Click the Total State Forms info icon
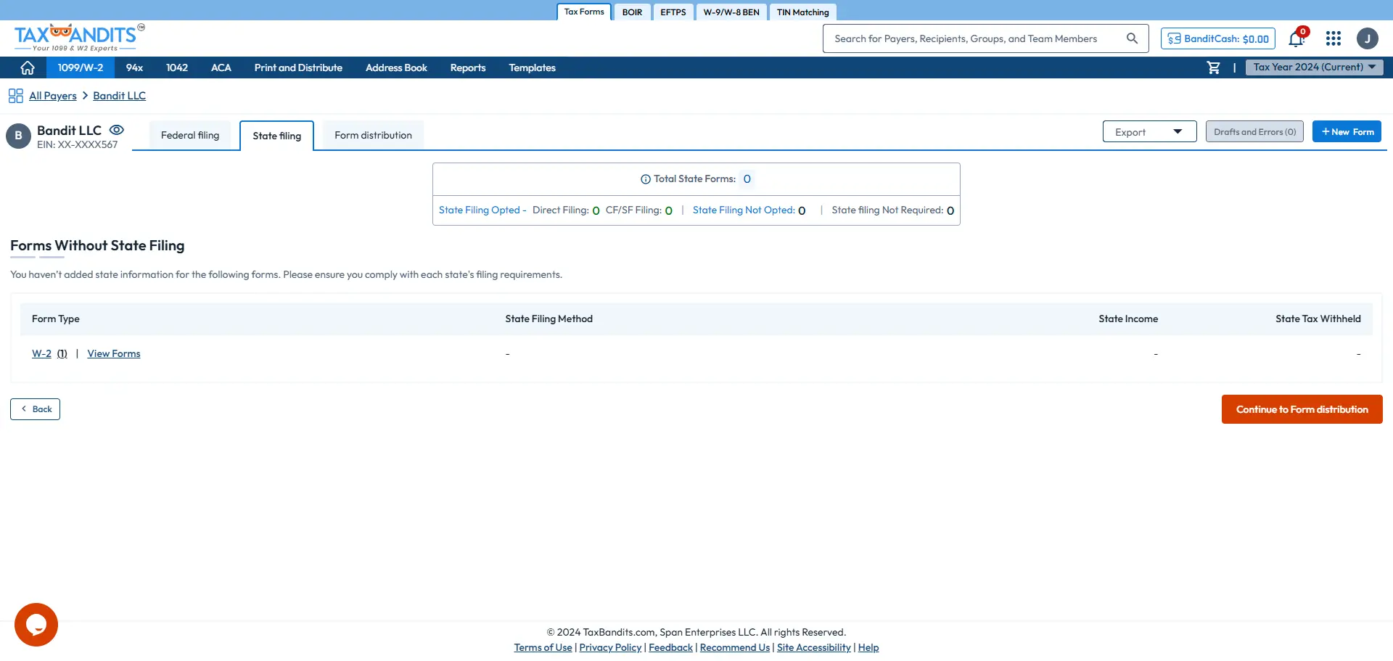Image resolution: width=1393 pixels, height=661 pixels. point(646,179)
